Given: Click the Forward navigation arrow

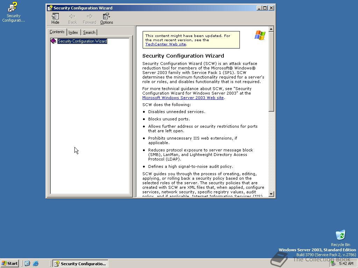Looking at the screenshot, I should point(89,19).
